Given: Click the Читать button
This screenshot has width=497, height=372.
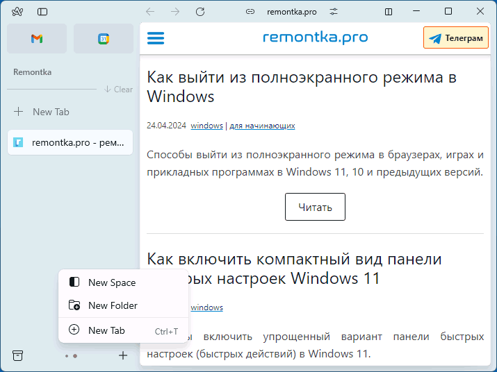Looking at the screenshot, I should (315, 207).
